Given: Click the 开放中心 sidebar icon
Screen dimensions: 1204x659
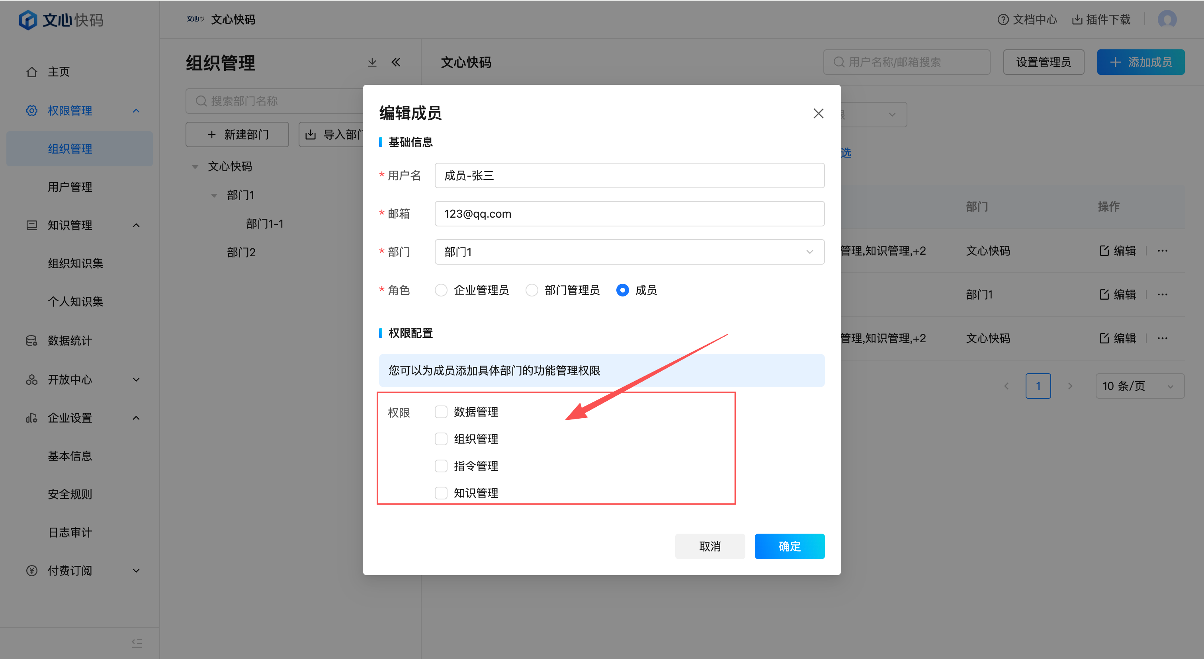Looking at the screenshot, I should click(x=31, y=380).
